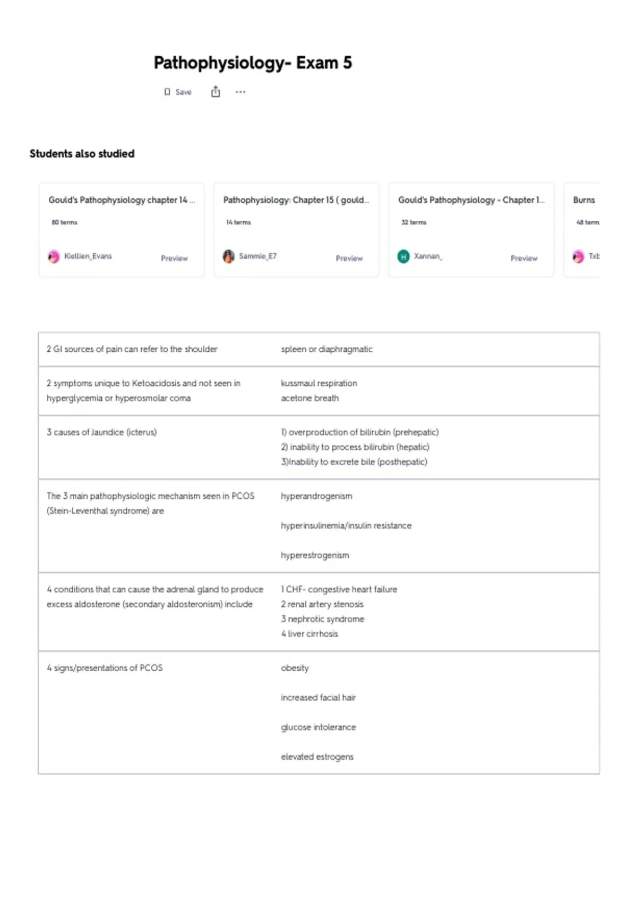Preview Pathophysiology Chapter 15 set
This screenshot has height=902, width=637.
(349, 258)
